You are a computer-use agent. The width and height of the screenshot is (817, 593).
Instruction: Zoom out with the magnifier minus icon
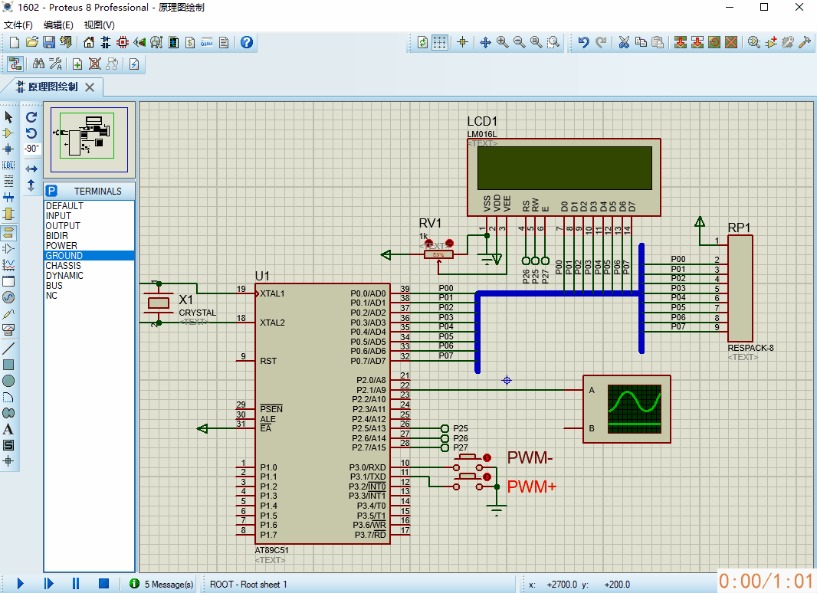click(x=519, y=42)
